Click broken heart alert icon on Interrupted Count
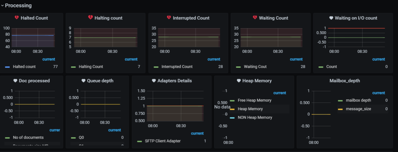 (169, 18)
